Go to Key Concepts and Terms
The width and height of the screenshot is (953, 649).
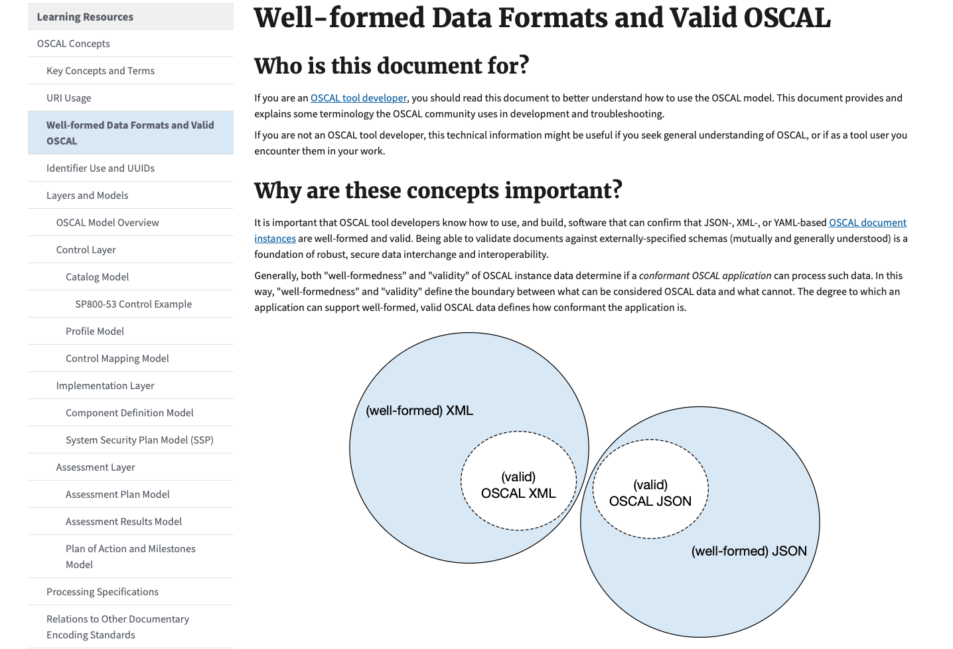click(x=100, y=71)
